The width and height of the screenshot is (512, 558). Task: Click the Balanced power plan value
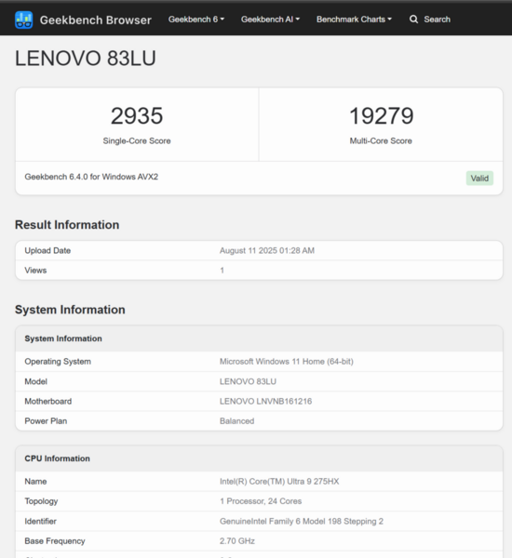click(x=237, y=421)
